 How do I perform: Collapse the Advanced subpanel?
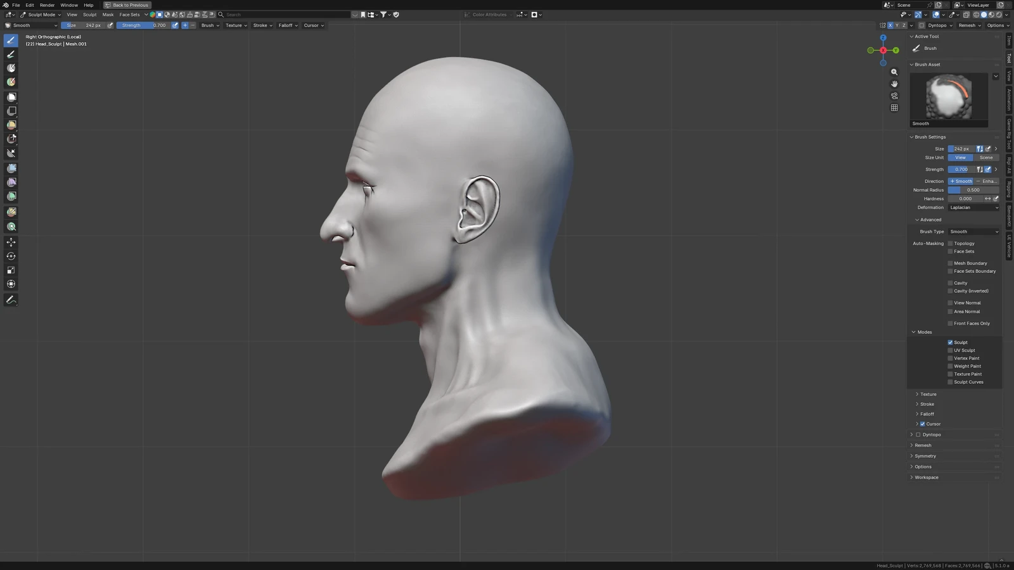pyautogui.click(x=930, y=220)
